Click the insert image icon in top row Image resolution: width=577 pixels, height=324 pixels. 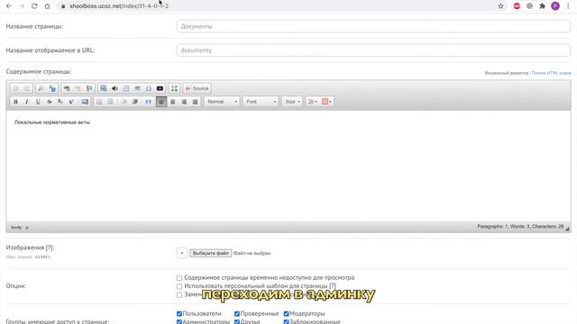(104, 88)
